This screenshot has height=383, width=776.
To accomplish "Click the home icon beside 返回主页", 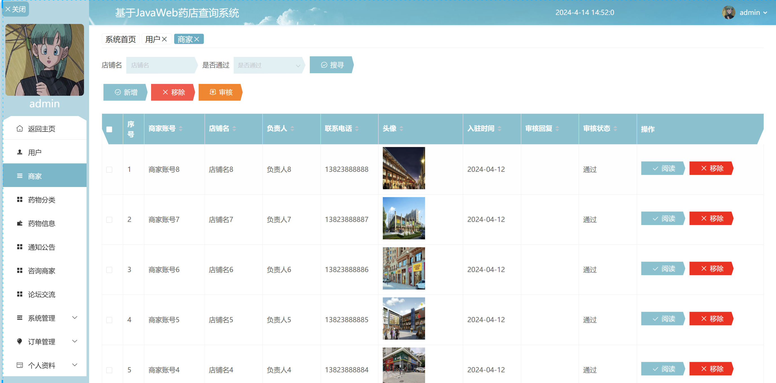I will (19, 128).
